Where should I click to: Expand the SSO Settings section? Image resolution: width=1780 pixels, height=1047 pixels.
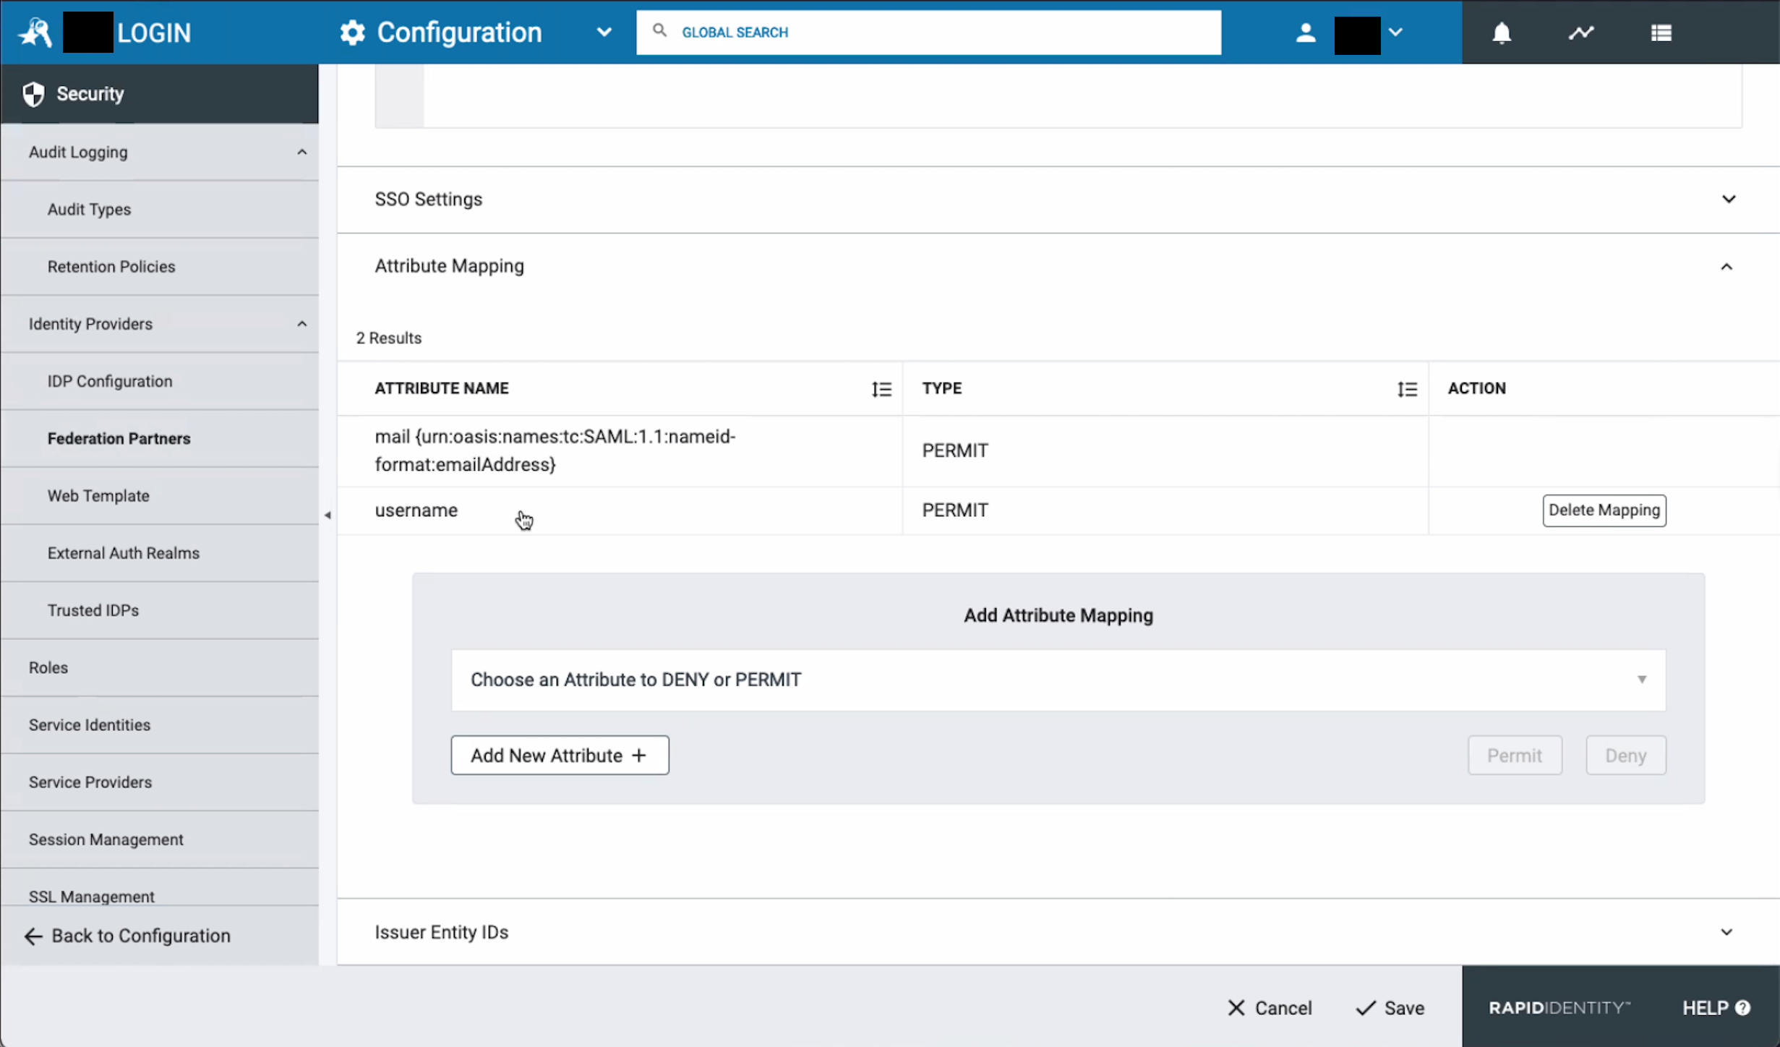(x=1729, y=199)
